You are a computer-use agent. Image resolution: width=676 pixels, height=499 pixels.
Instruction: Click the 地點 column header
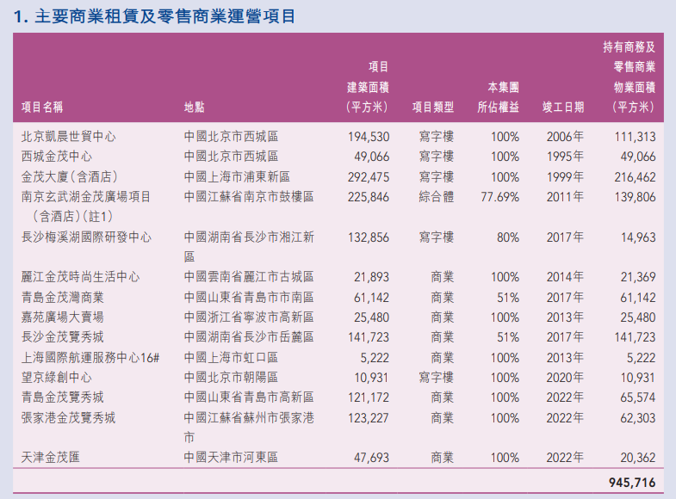point(195,108)
